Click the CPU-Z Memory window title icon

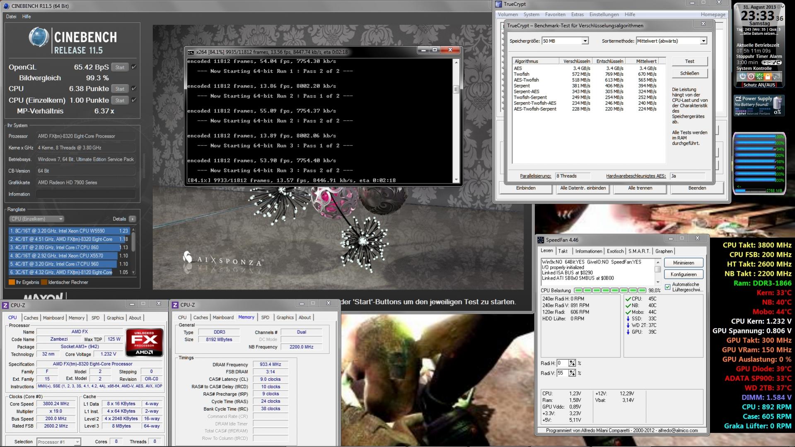(x=175, y=305)
